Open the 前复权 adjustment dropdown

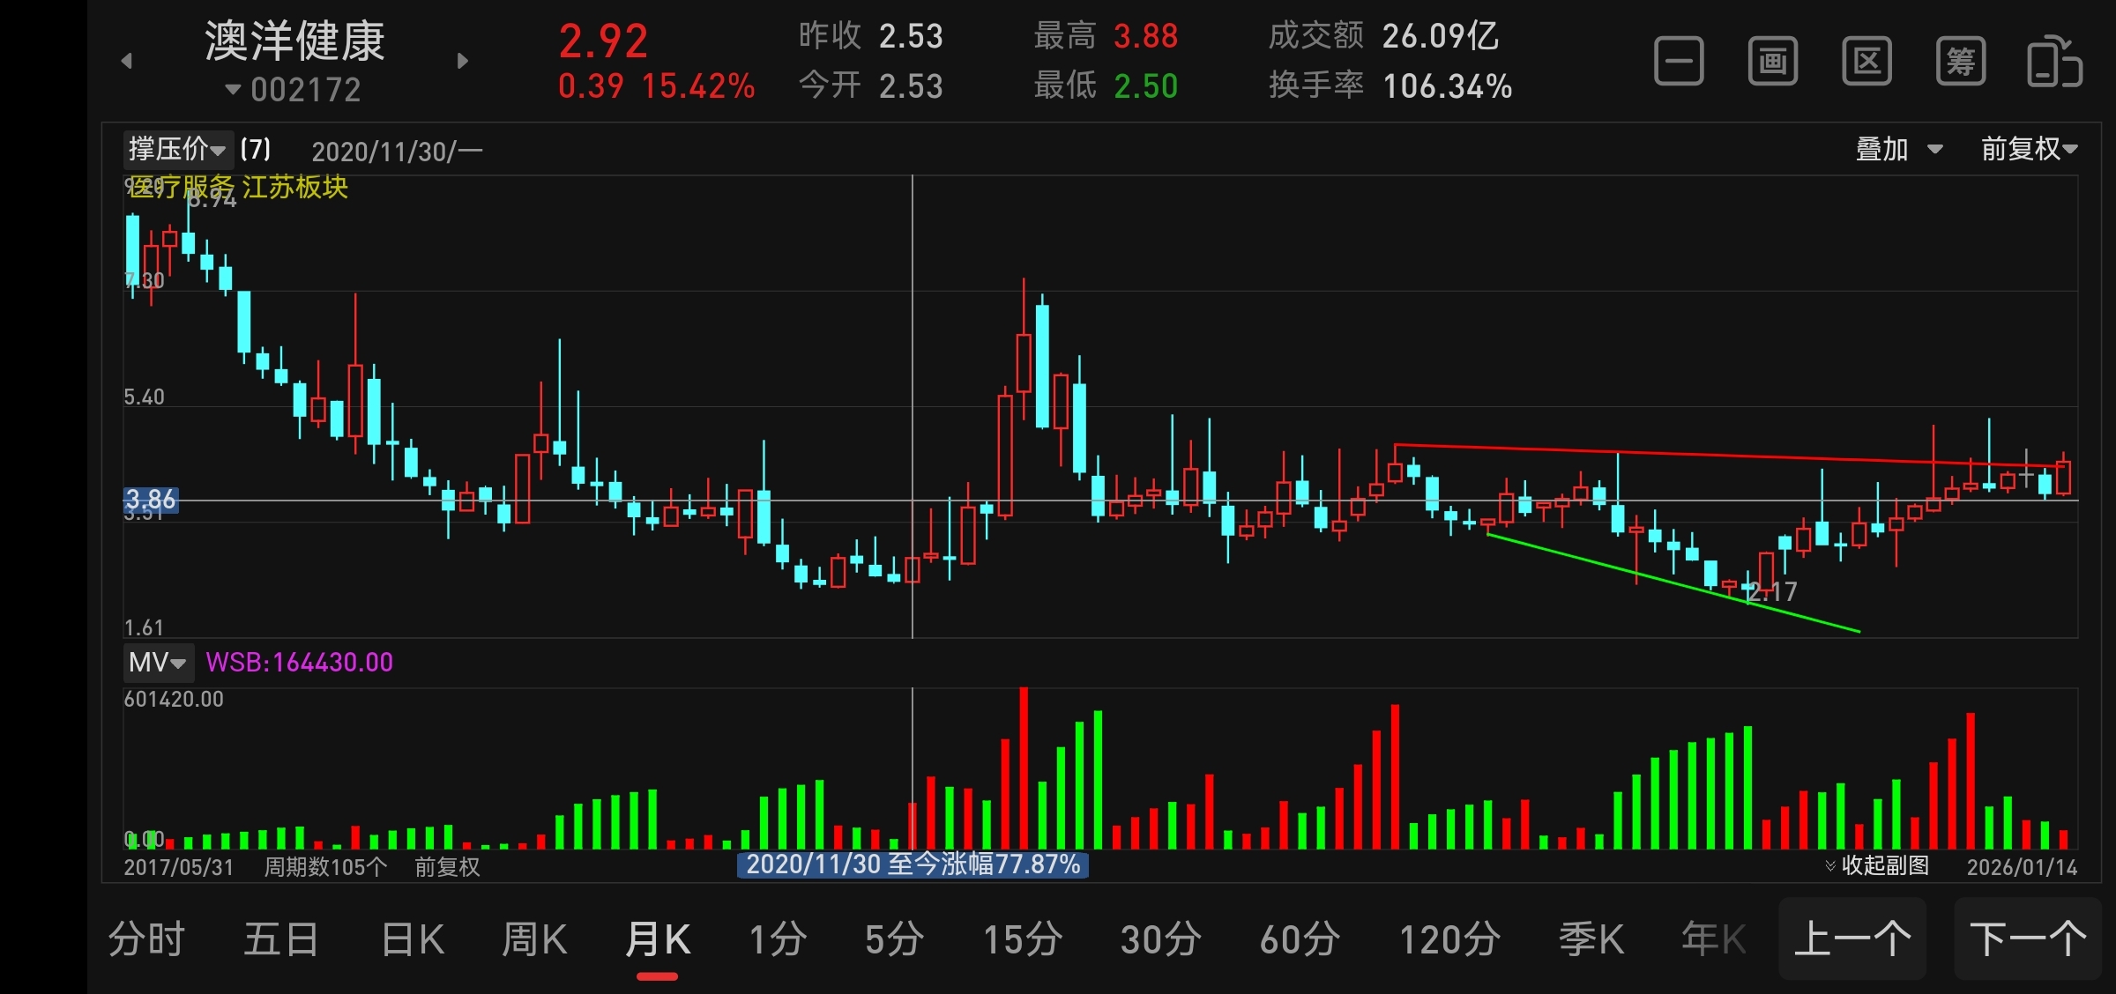pyautogui.click(x=2028, y=149)
